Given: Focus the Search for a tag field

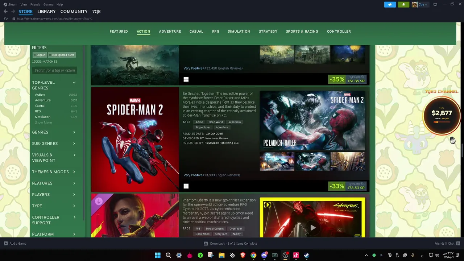Looking at the screenshot, I should [54, 70].
